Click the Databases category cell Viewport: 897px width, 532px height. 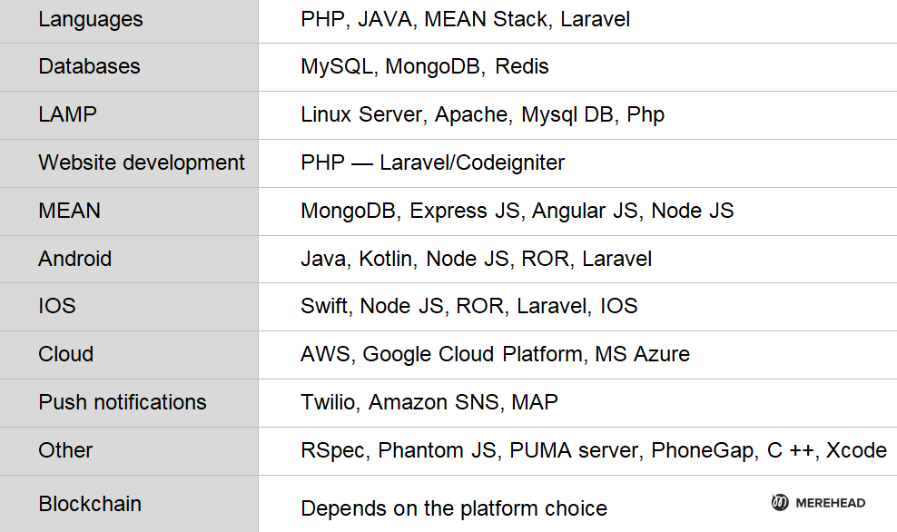tap(89, 66)
